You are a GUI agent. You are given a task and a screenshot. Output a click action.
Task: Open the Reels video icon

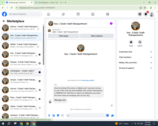(78, 14)
